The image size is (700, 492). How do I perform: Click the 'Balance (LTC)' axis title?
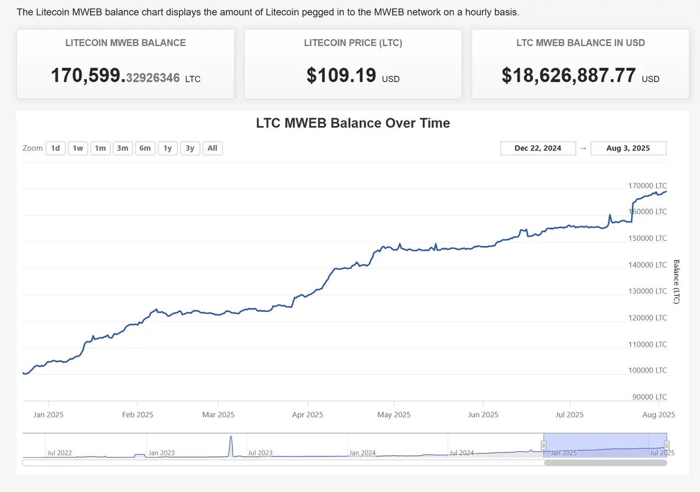pos(677,282)
